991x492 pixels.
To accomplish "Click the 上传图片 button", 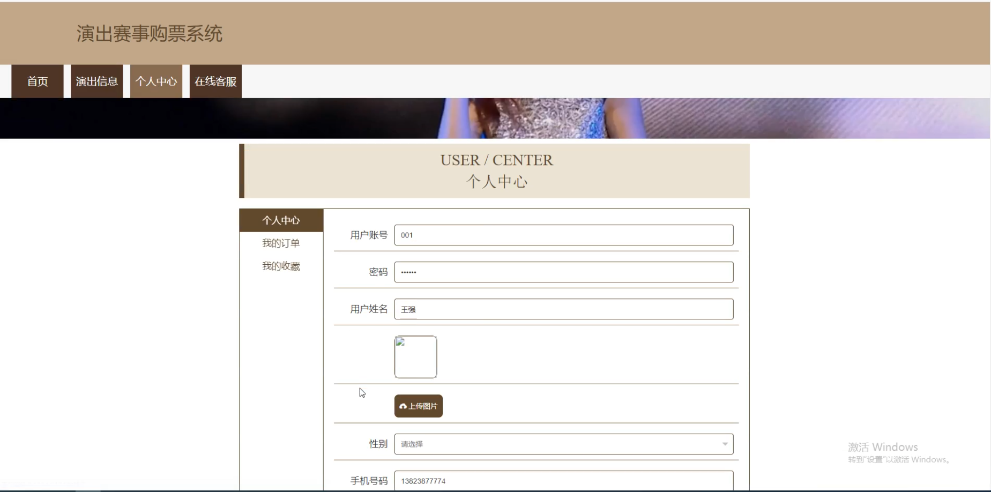I will point(419,406).
